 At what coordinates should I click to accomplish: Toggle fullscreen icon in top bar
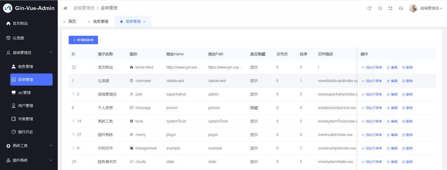click(390, 8)
